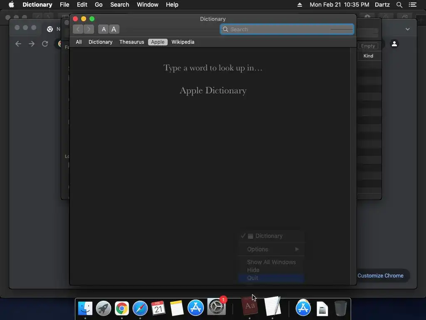426x320 pixels.
Task: Open TextEdit from the Dock
Action: click(272, 306)
